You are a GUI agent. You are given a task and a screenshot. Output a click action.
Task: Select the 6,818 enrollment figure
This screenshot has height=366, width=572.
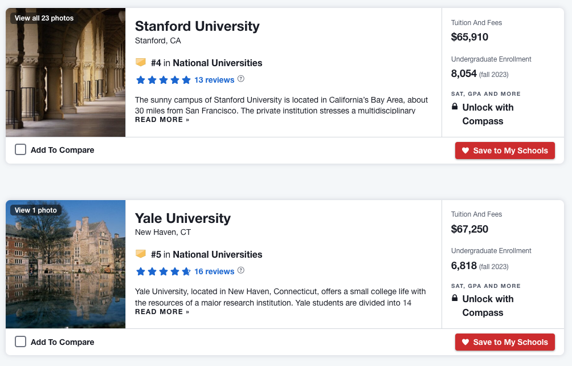tap(464, 265)
